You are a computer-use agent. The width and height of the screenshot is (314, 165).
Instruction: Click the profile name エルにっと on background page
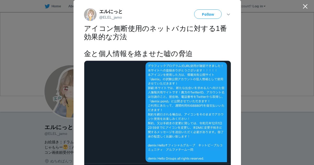59,127
